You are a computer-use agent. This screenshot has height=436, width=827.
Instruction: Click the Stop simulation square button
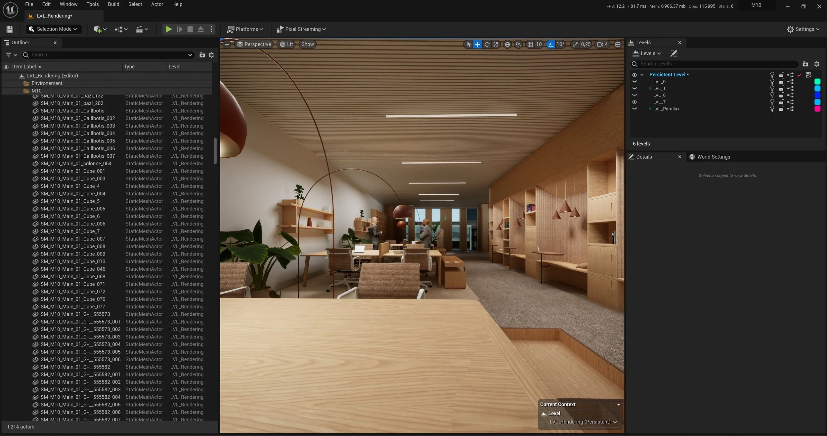point(190,29)
